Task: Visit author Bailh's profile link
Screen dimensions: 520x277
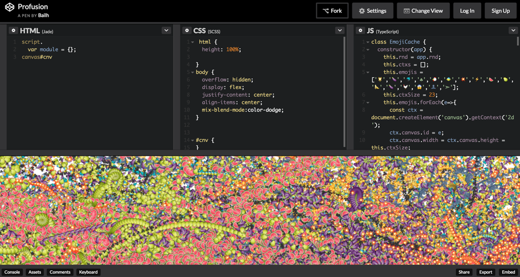Action: click(x=43, y=15)
